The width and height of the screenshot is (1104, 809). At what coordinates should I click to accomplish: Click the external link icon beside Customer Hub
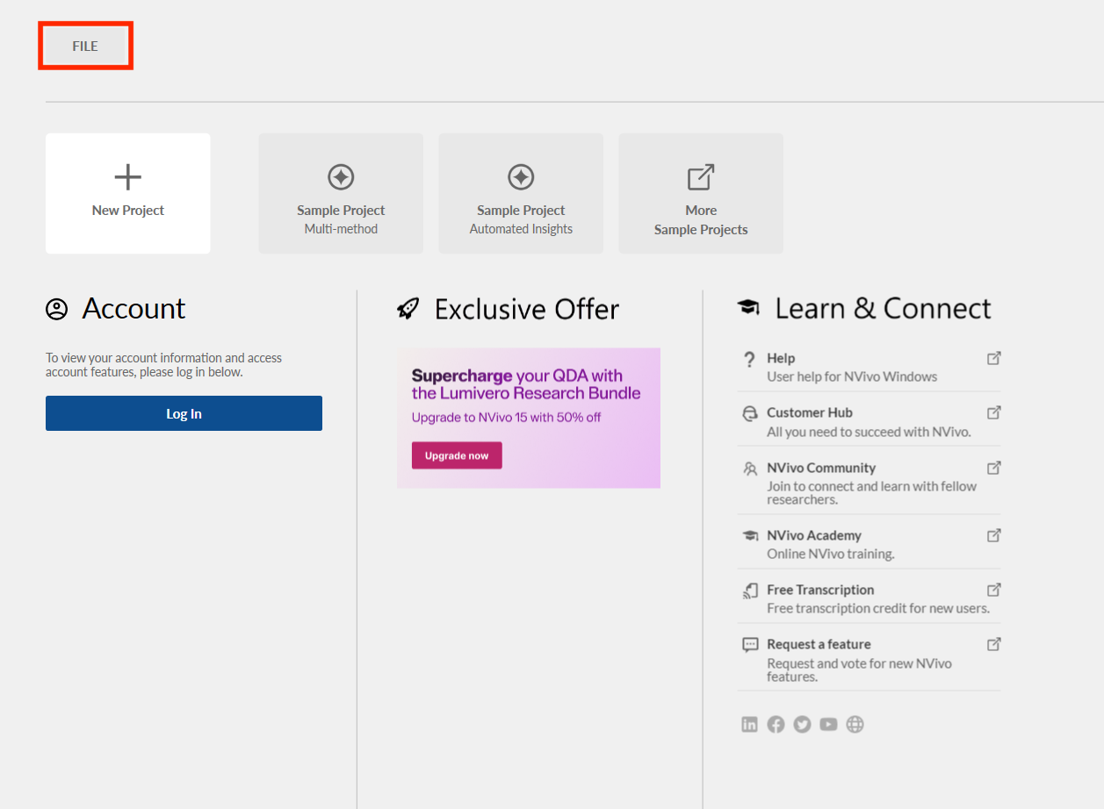[993, 412]
